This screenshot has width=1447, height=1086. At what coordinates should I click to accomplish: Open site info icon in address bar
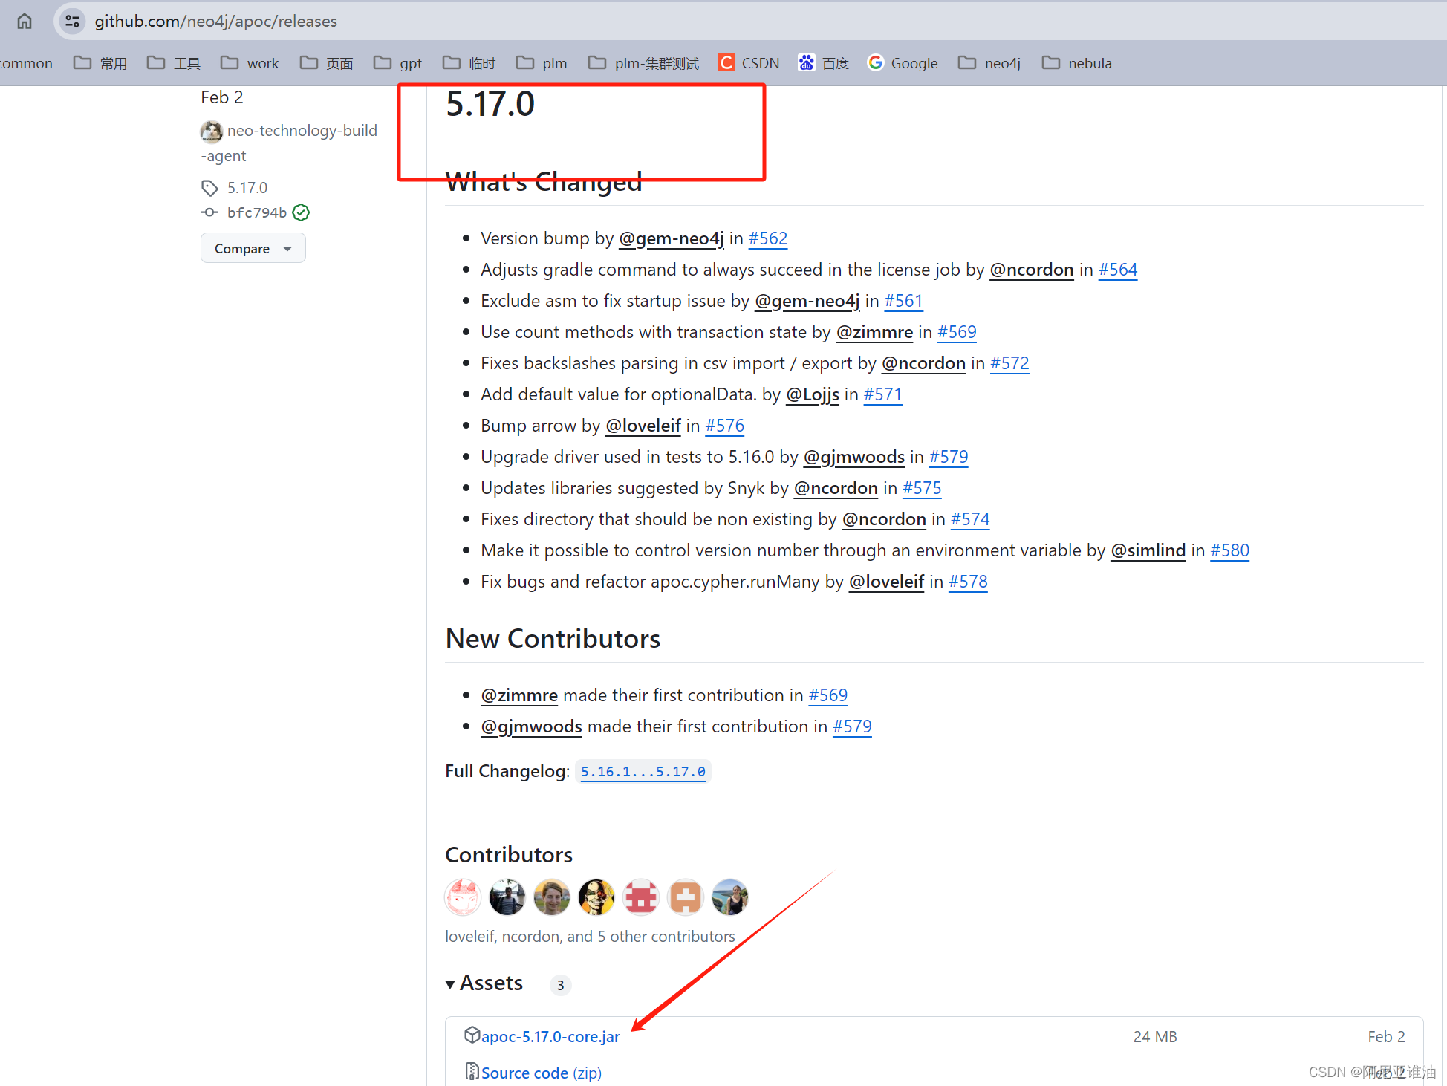pos(72,21)
